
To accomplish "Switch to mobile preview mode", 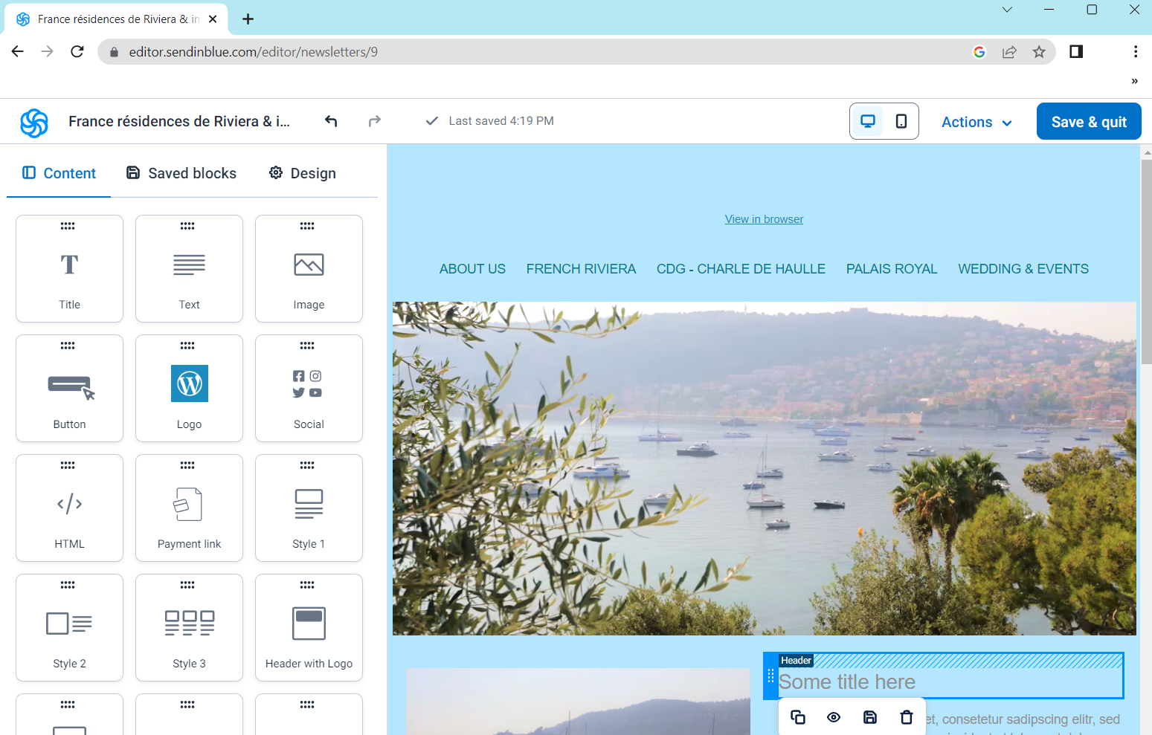I will (901, 121).
